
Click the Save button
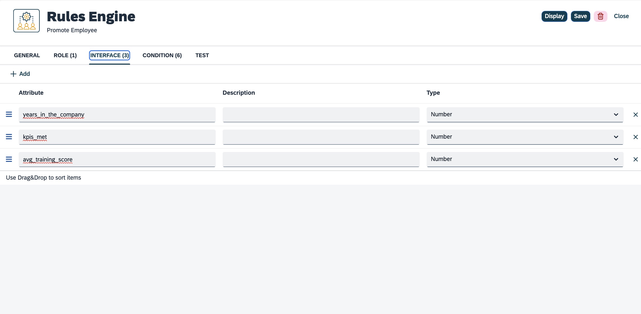[580, 16]
